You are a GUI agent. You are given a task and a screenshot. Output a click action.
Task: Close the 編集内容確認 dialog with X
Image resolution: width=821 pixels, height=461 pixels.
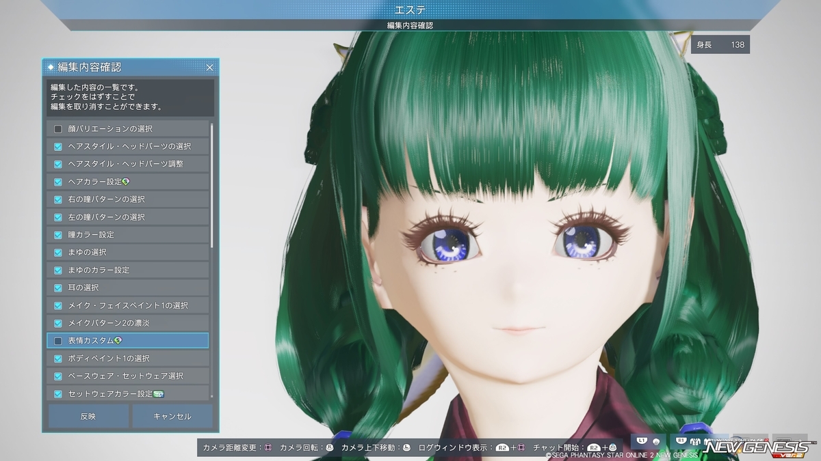pos(209,67)
